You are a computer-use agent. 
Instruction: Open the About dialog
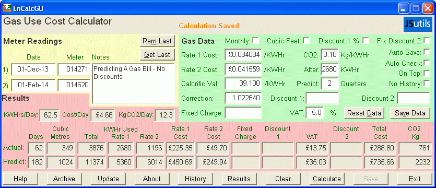click(x=152, y=179)
